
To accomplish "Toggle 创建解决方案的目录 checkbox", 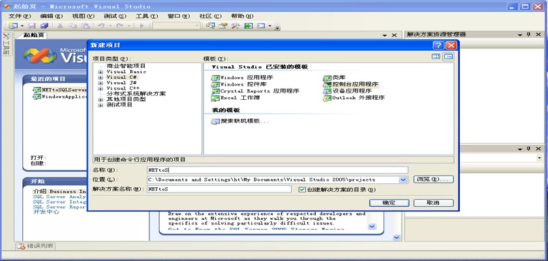I will pyautogui.click(x=302, y=189).
